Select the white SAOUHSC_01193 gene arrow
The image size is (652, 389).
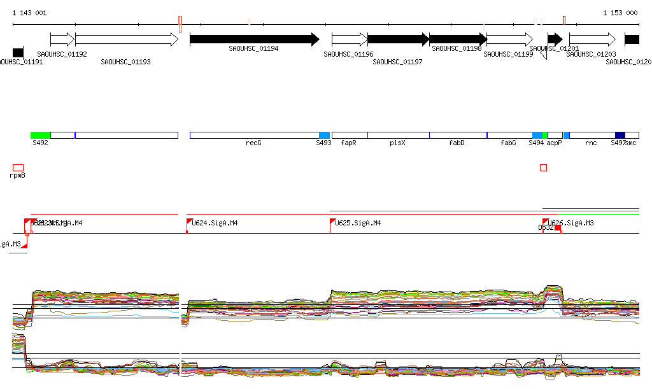click(x=126, y=39)
